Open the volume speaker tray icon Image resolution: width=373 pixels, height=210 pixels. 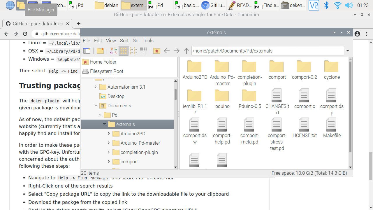(349, 5)
